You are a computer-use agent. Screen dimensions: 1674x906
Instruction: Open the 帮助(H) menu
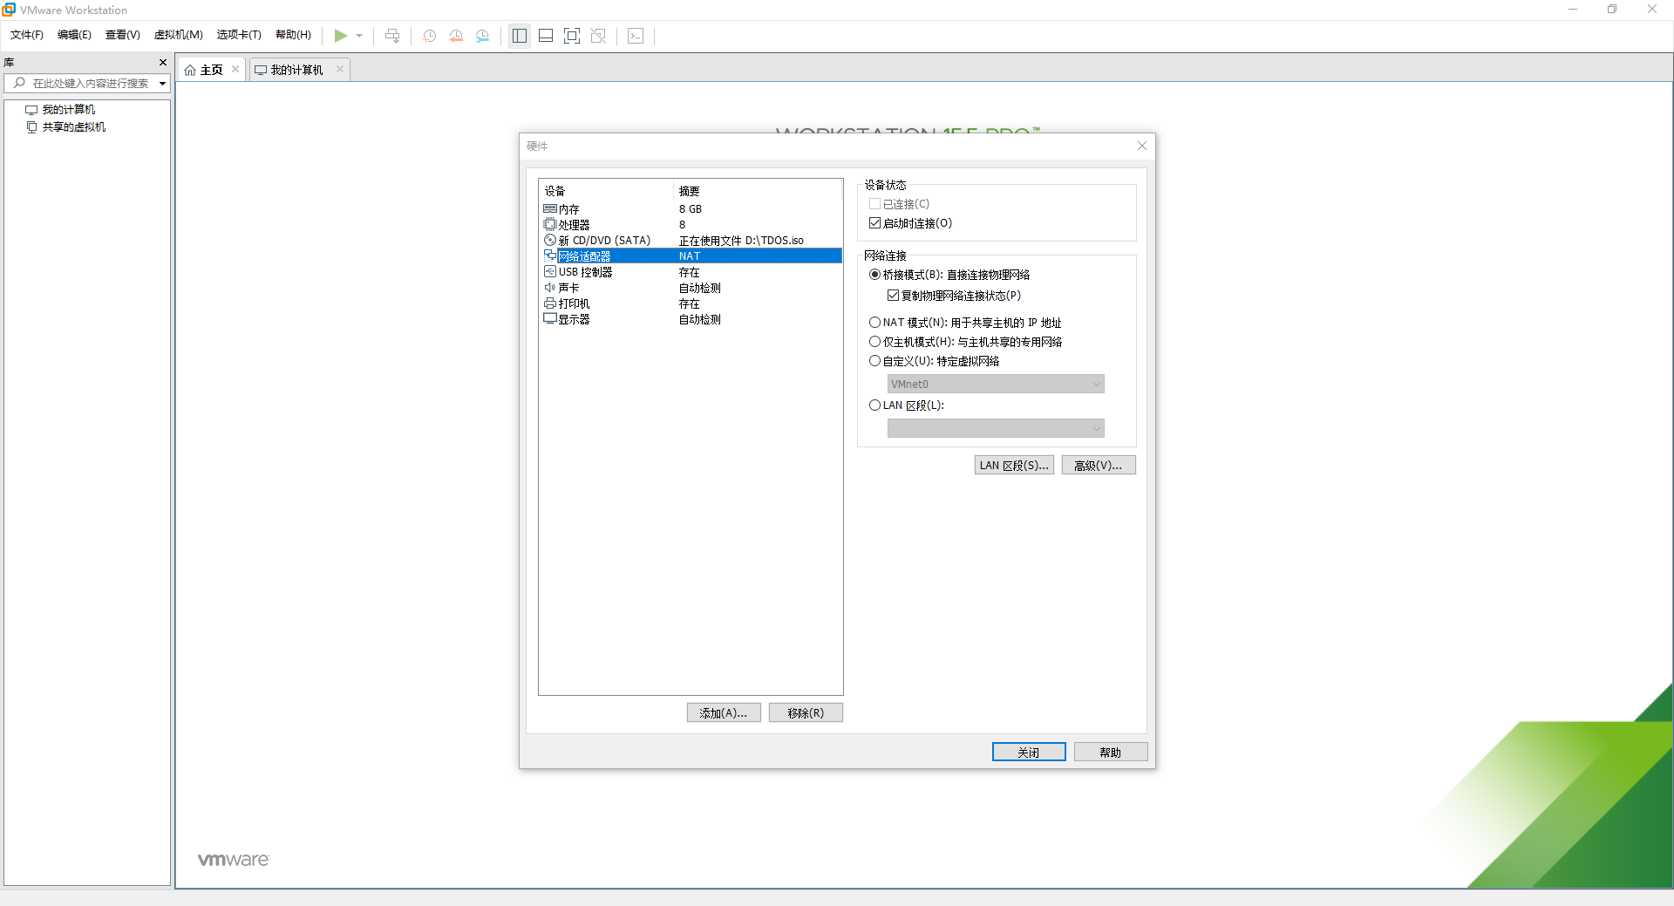[x=293, y=35]
